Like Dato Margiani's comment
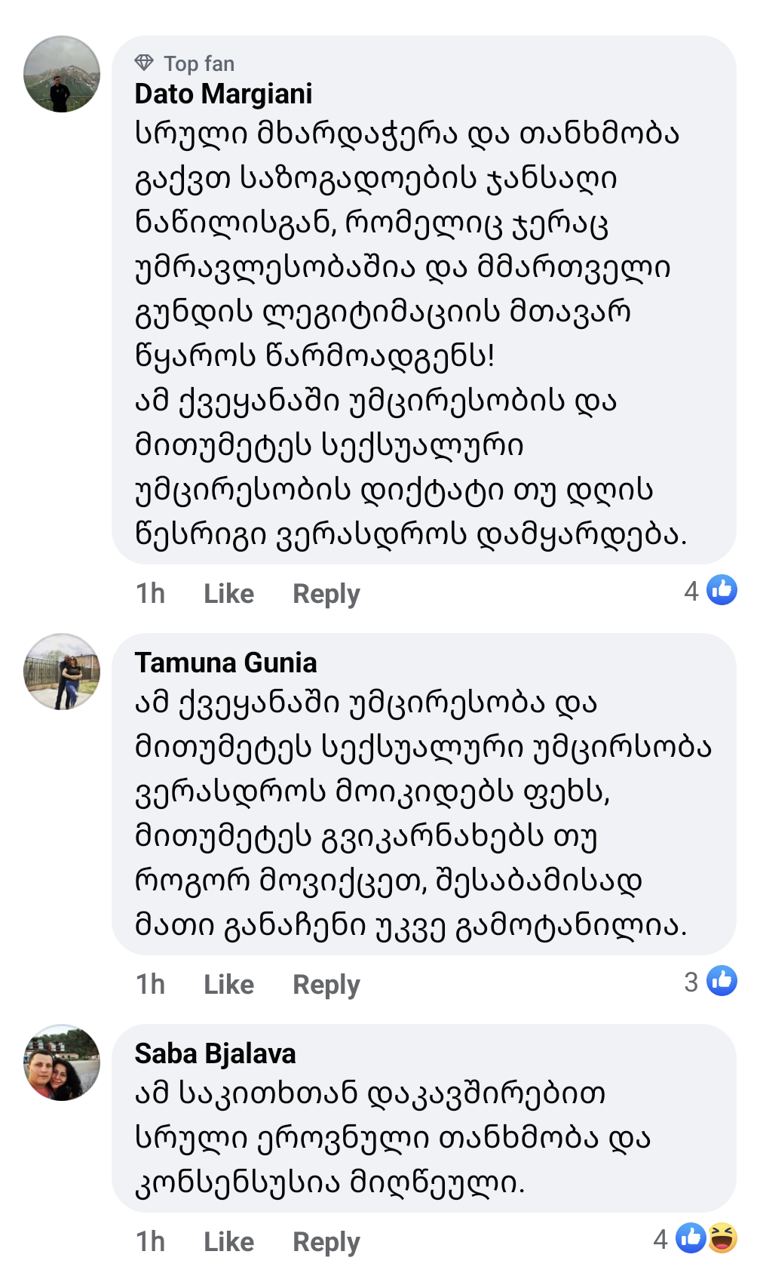The height and width of the screenshot is (1279, 760). click(228, 594)
